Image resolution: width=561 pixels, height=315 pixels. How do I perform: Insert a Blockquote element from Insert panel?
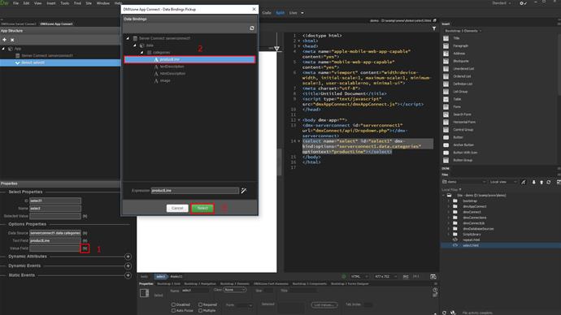click(x=461, y=61)
